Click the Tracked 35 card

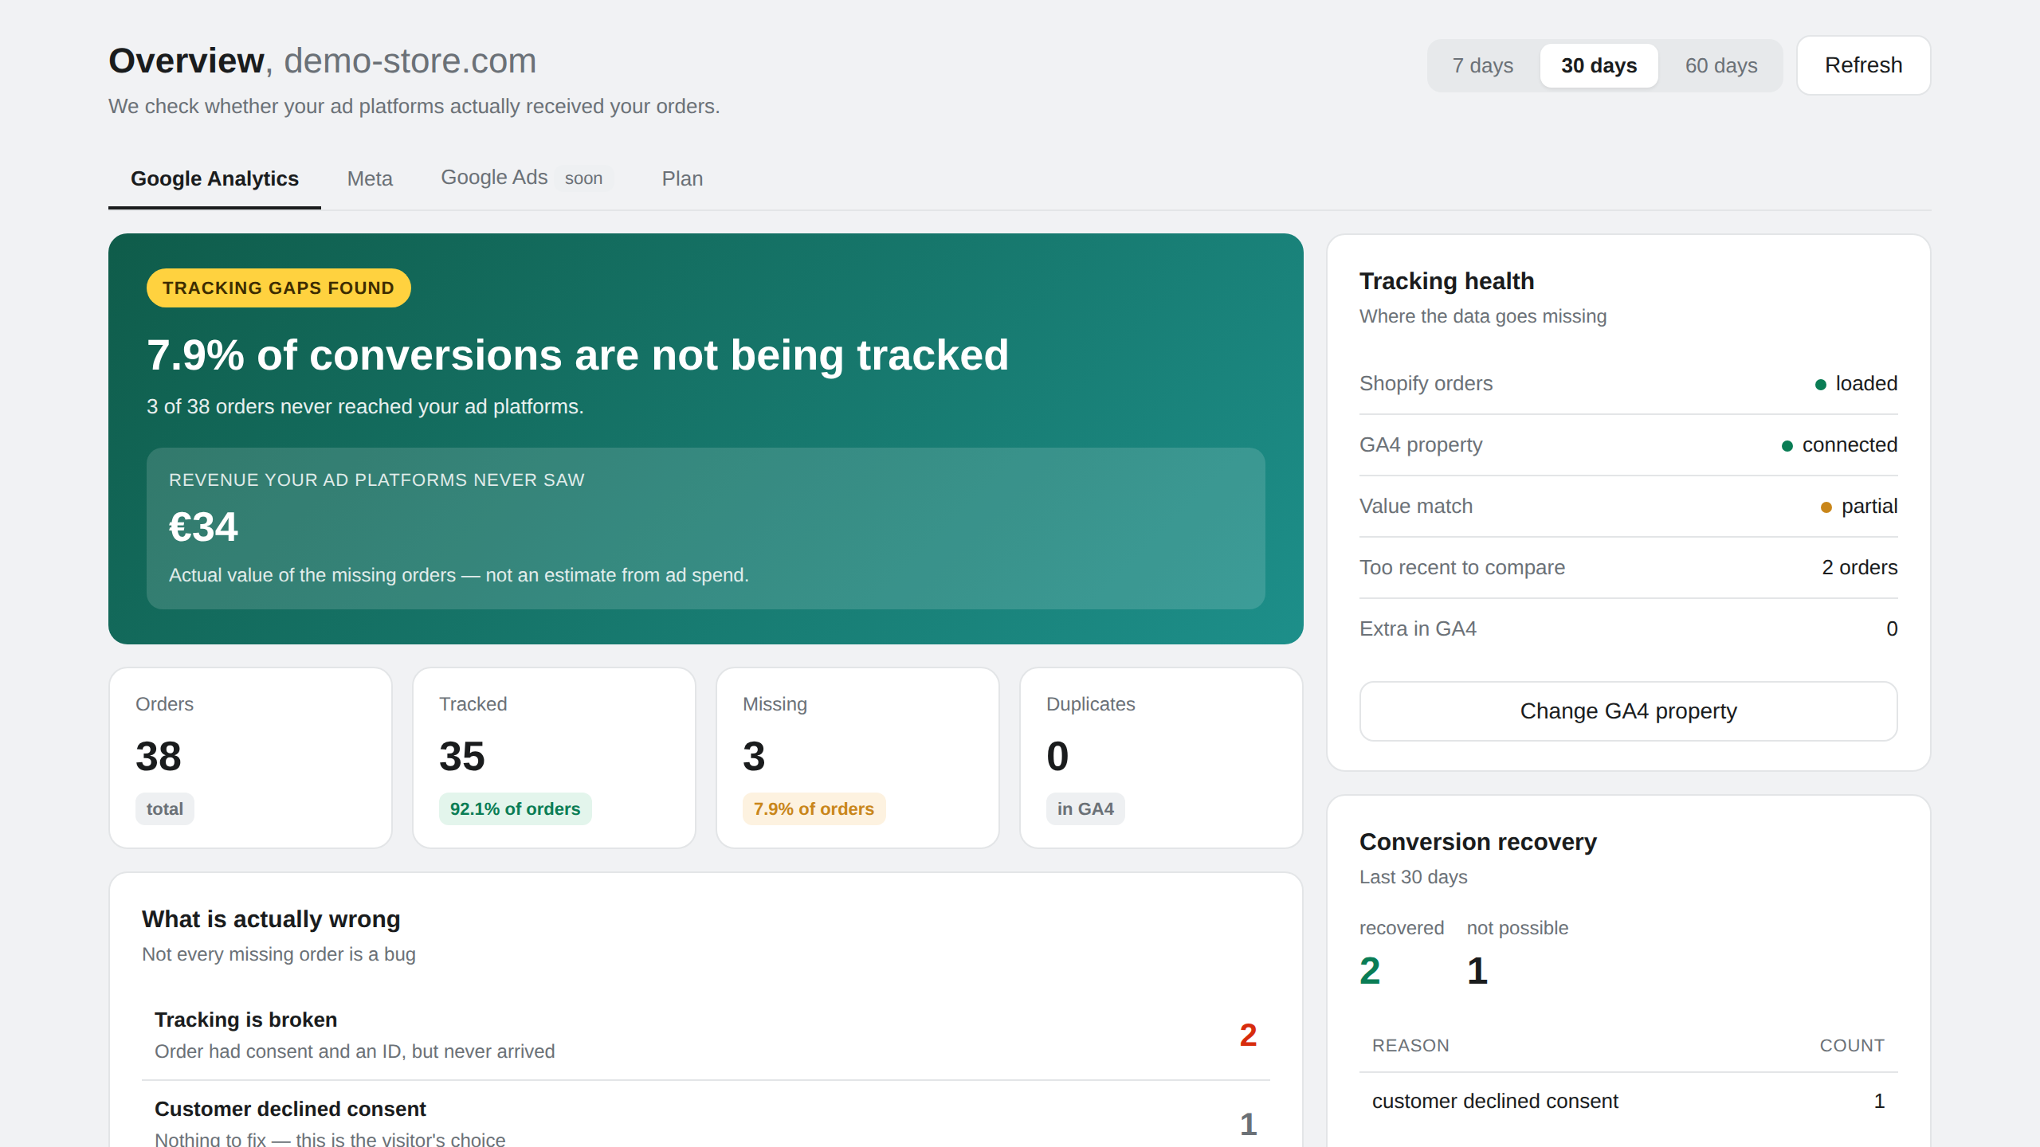click(554, 757)
